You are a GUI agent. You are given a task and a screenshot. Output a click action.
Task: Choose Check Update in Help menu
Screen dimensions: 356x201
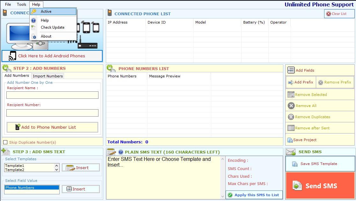[53, 27]
